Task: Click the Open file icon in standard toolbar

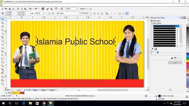Action: point(6,9)
